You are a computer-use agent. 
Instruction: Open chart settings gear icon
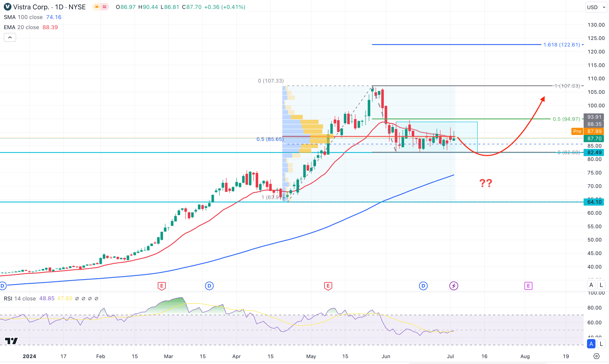coord(596,356)
